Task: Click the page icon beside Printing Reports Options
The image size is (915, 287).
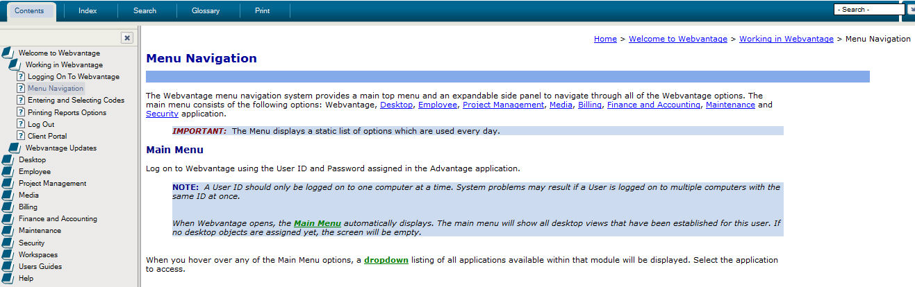Action: point(21,112)
